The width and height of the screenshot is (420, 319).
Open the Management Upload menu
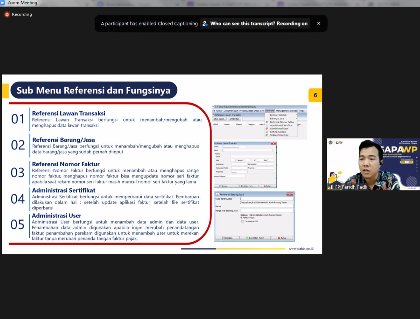[x=286, y=111]
